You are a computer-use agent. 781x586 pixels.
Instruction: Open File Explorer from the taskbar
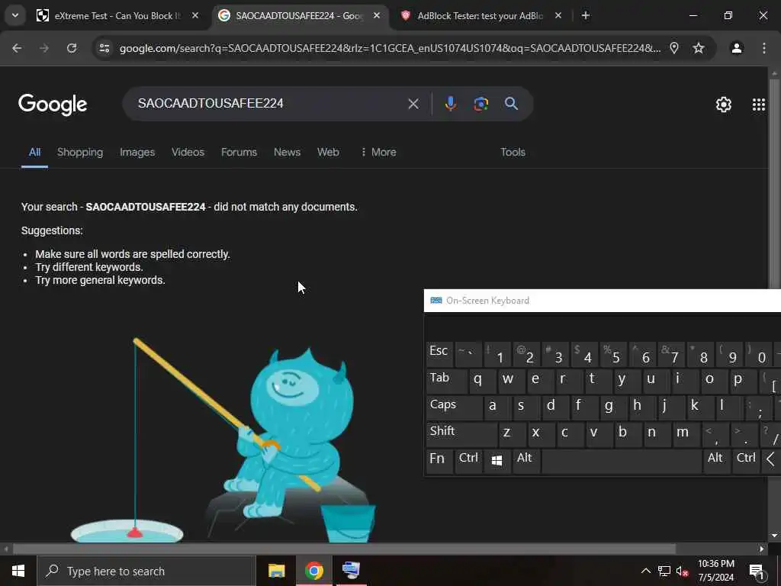point(276,571)
